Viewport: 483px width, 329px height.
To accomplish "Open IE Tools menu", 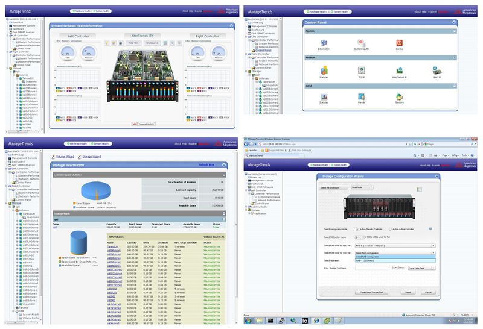I will (464, 155).
